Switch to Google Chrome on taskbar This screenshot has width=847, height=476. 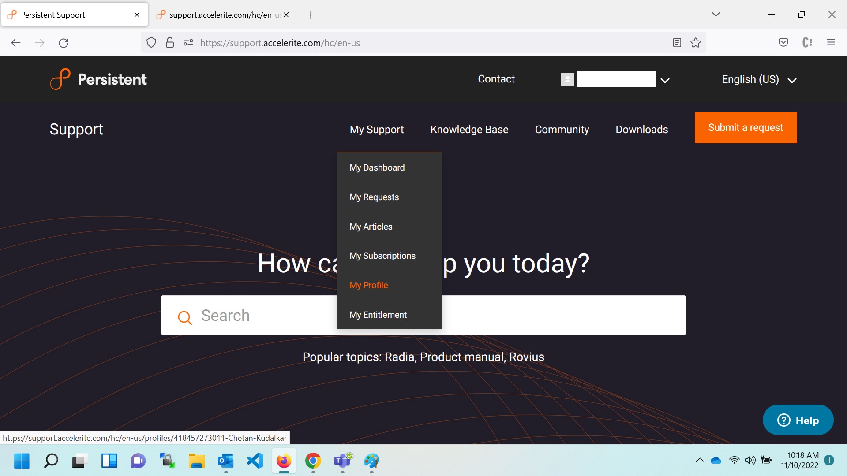[313, 461]
